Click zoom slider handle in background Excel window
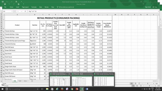The width and height of the screenshot is (162, 91). click(149, 86)
